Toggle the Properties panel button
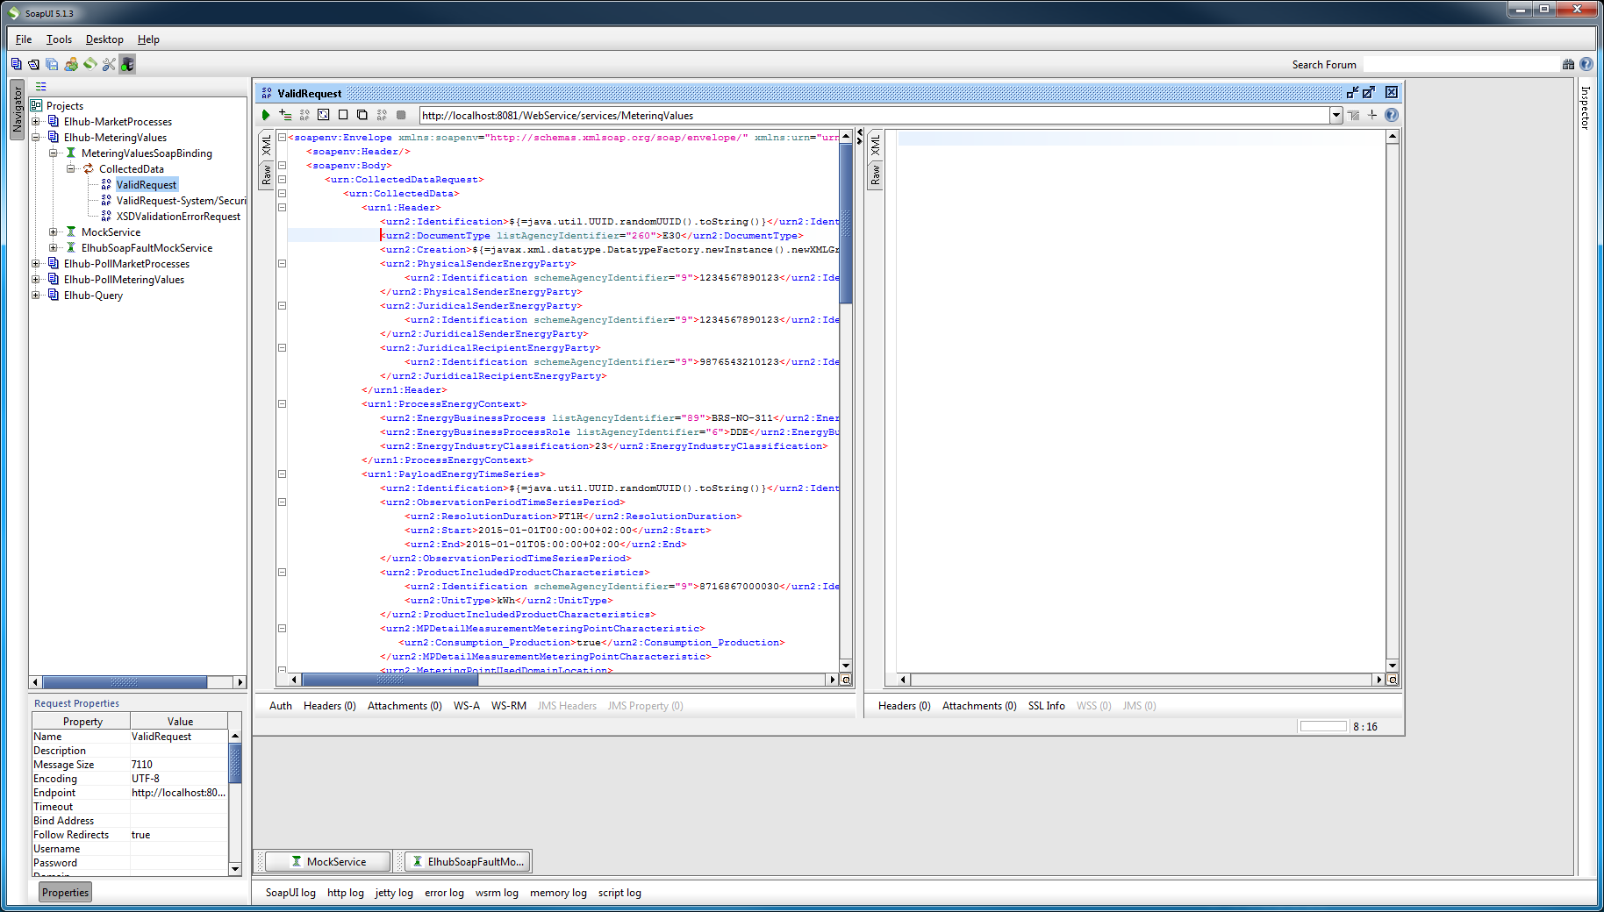 pos(65,893)
